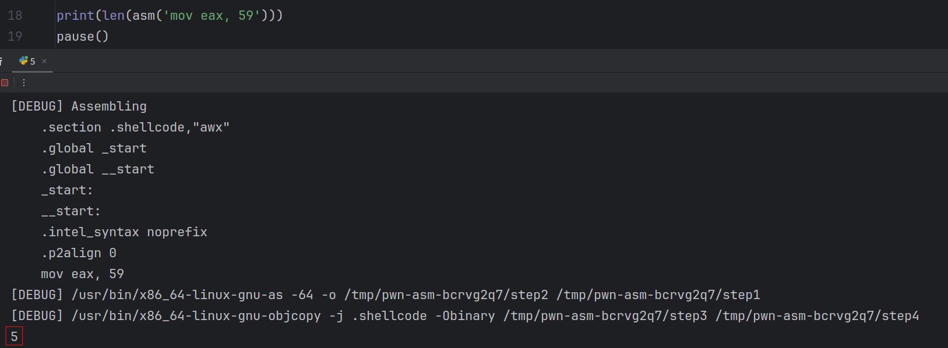Click the partially visible Run panel label
This screenshot has width=948, height=348.
[1, 61]
